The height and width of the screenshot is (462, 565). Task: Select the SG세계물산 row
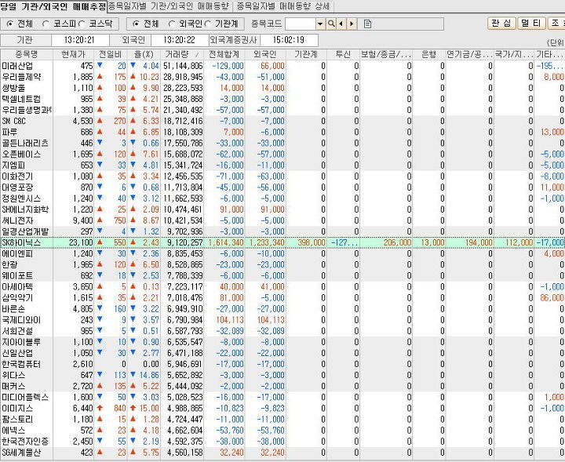pyautogui.click(x=282, y=453)
